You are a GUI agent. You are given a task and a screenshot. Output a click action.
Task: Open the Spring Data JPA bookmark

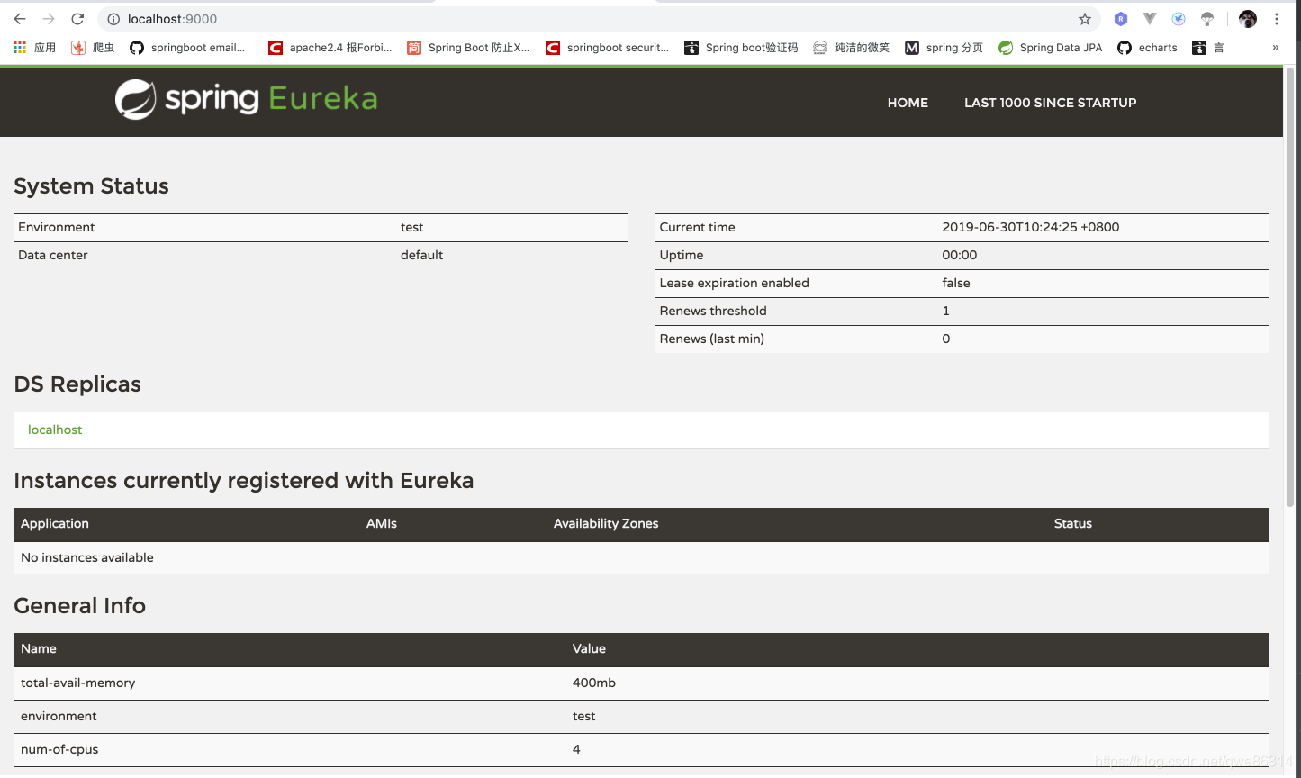coord(1051,48)
